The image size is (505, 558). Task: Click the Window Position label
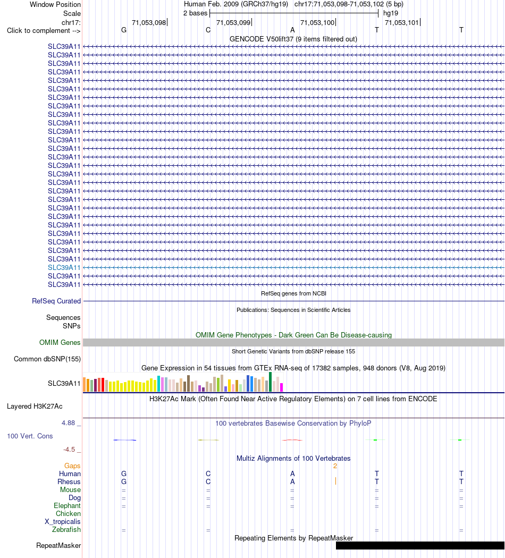(x=55, y=5)
